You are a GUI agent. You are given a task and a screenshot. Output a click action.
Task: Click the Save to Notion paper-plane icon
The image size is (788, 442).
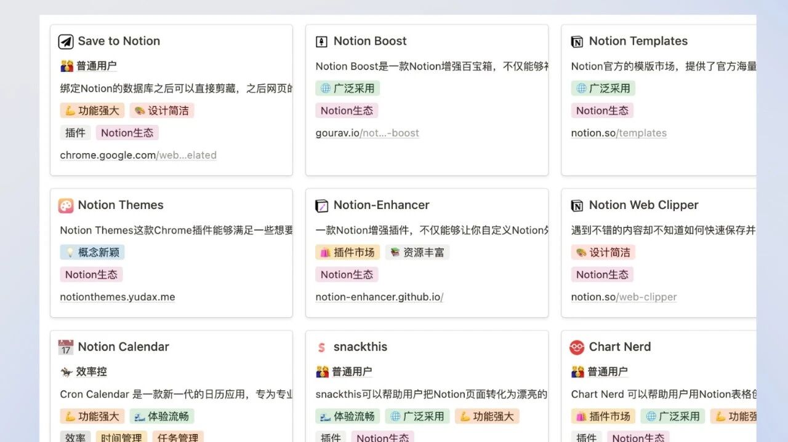click(x=66, y=41)
